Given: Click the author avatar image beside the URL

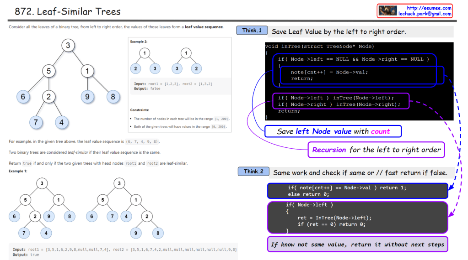Looking at the screenshot, I should (x=387, y=11).
